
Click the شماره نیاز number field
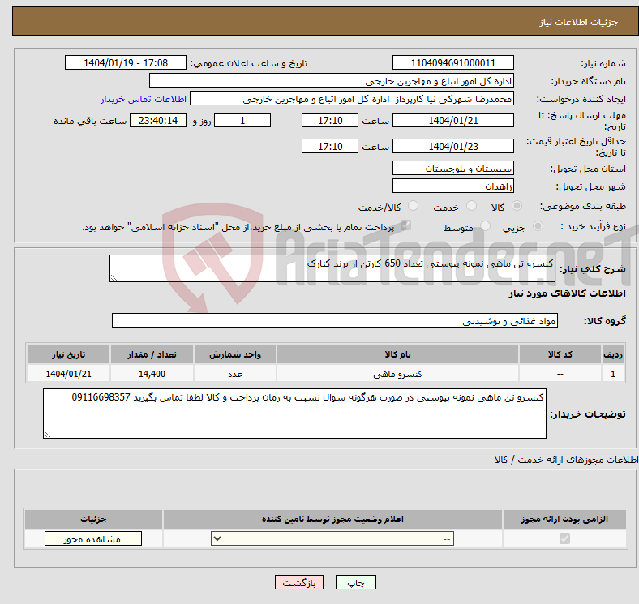point(452,63)
